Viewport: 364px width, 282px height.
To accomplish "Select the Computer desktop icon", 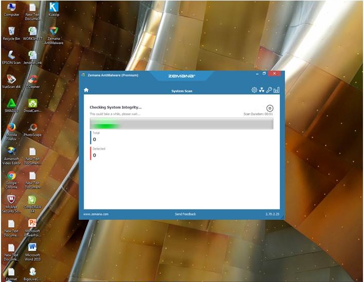I will 11,10.
